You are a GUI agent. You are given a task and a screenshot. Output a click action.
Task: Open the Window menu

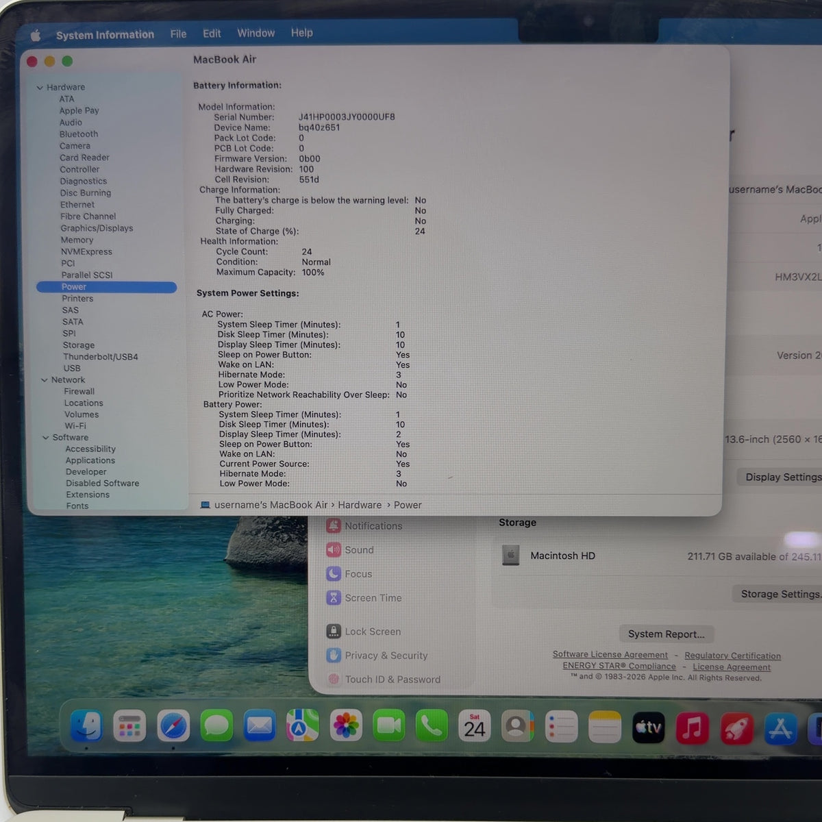coord(256,33)
